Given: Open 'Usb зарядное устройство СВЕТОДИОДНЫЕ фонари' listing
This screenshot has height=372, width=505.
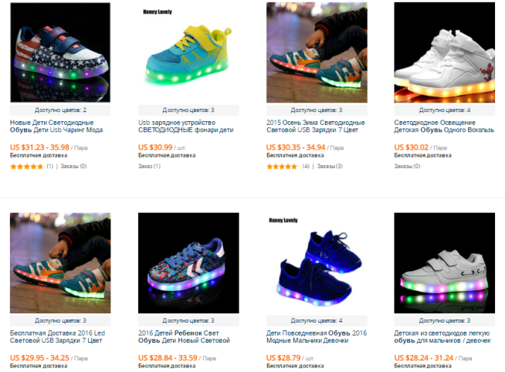Looking at the screenshot, I should (186, 126).
